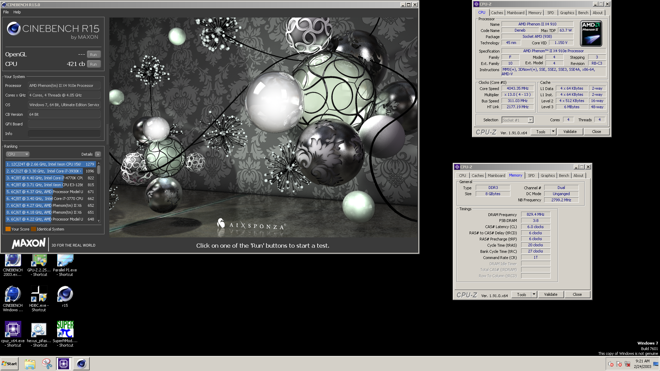Screen dimensions: 660x371
Task: Click the Show Desktop icon in the tray
Action: 656,364
